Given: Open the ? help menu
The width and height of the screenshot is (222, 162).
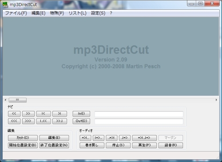Looking at the screenshot, I should pyautogui.click(x=111, y=13).
